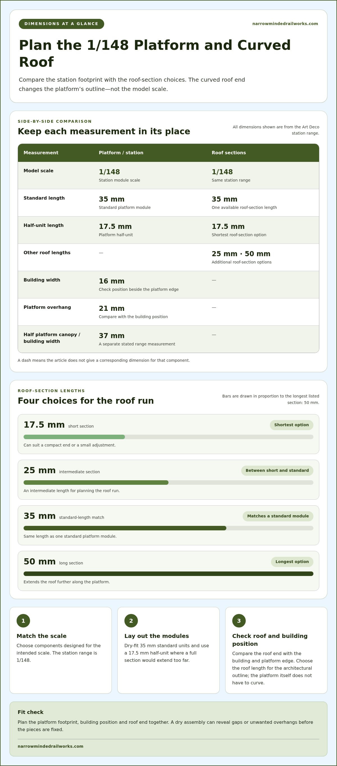Click the "Roof sections" column header
The image size is (337, 766).
[x=229, y=153]
